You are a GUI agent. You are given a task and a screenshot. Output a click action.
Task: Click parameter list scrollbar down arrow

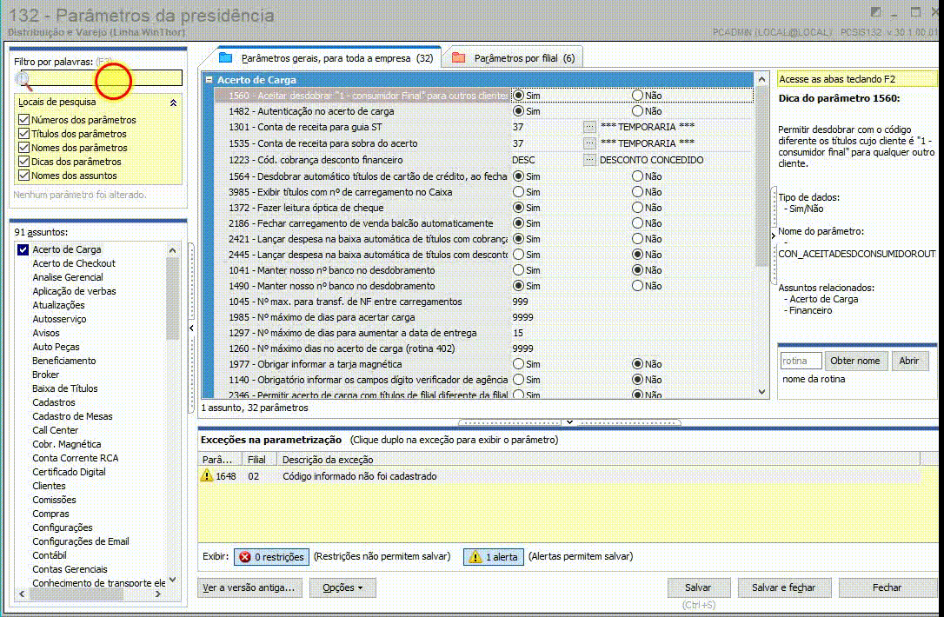coord(761,392)
